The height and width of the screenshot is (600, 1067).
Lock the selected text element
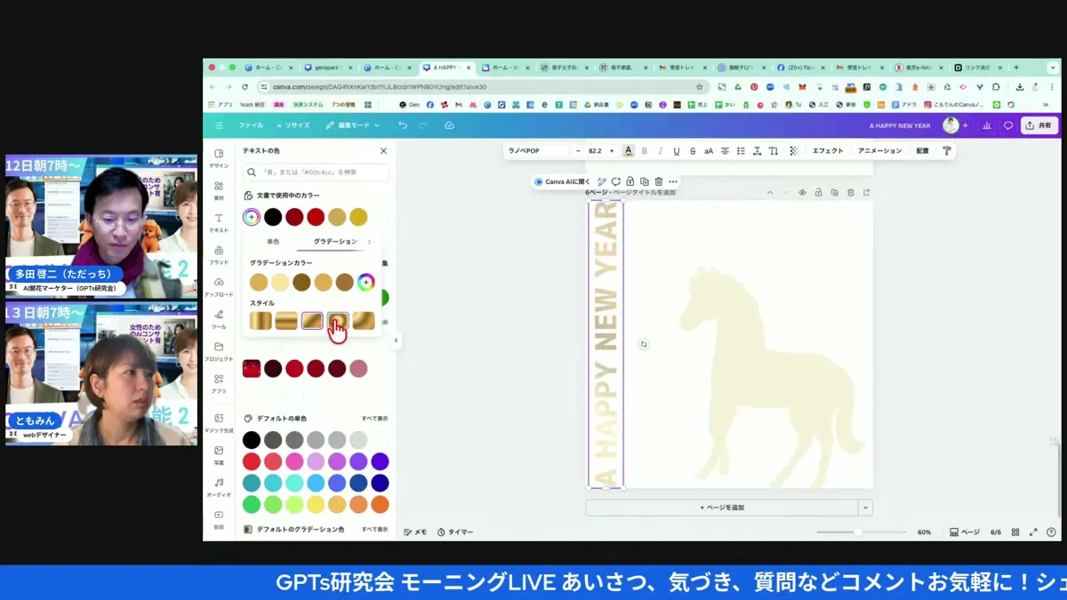(630, 181)
